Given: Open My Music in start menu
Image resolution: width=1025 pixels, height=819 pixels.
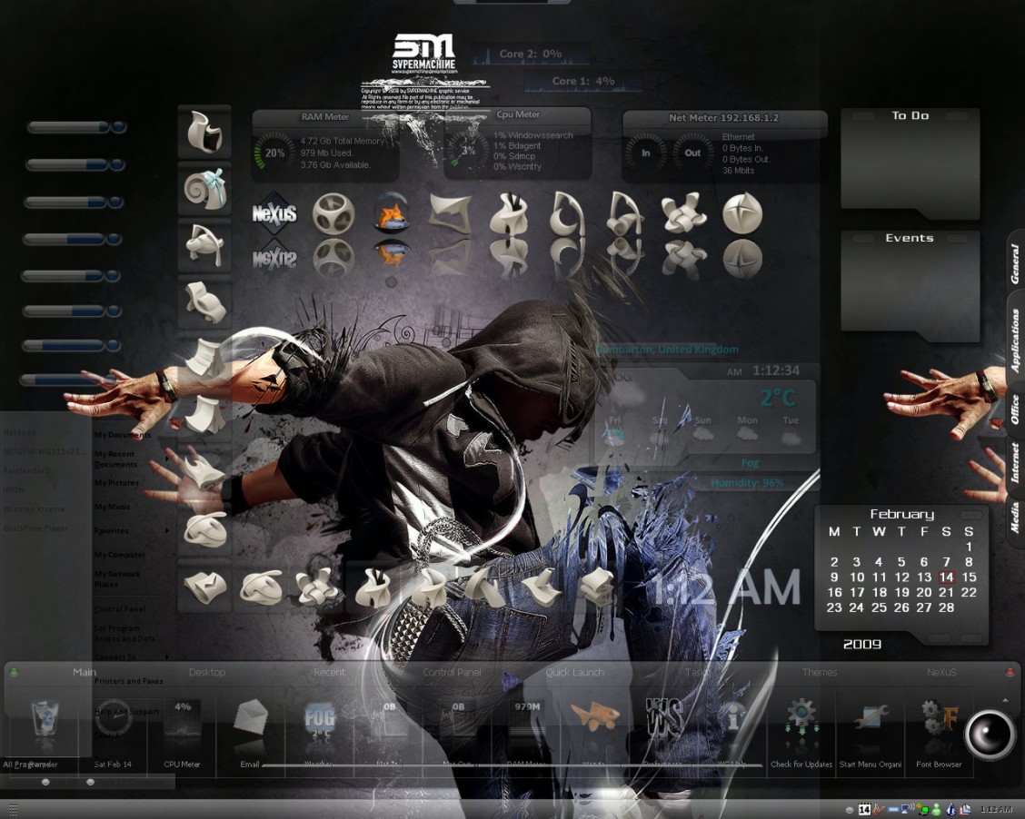Looking at the screenshot, I should coord(113,507).
